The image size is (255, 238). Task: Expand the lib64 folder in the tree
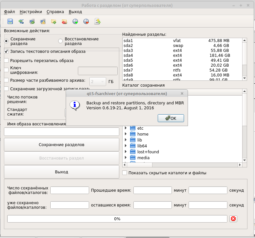point(126,146)
